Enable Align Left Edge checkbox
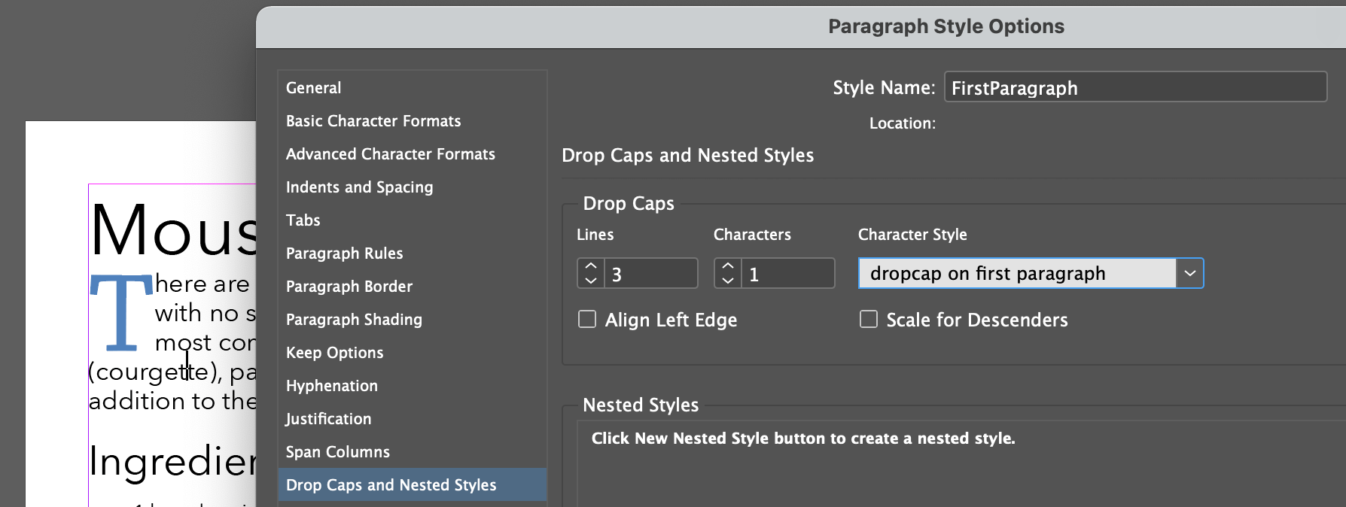 (587, 319)
